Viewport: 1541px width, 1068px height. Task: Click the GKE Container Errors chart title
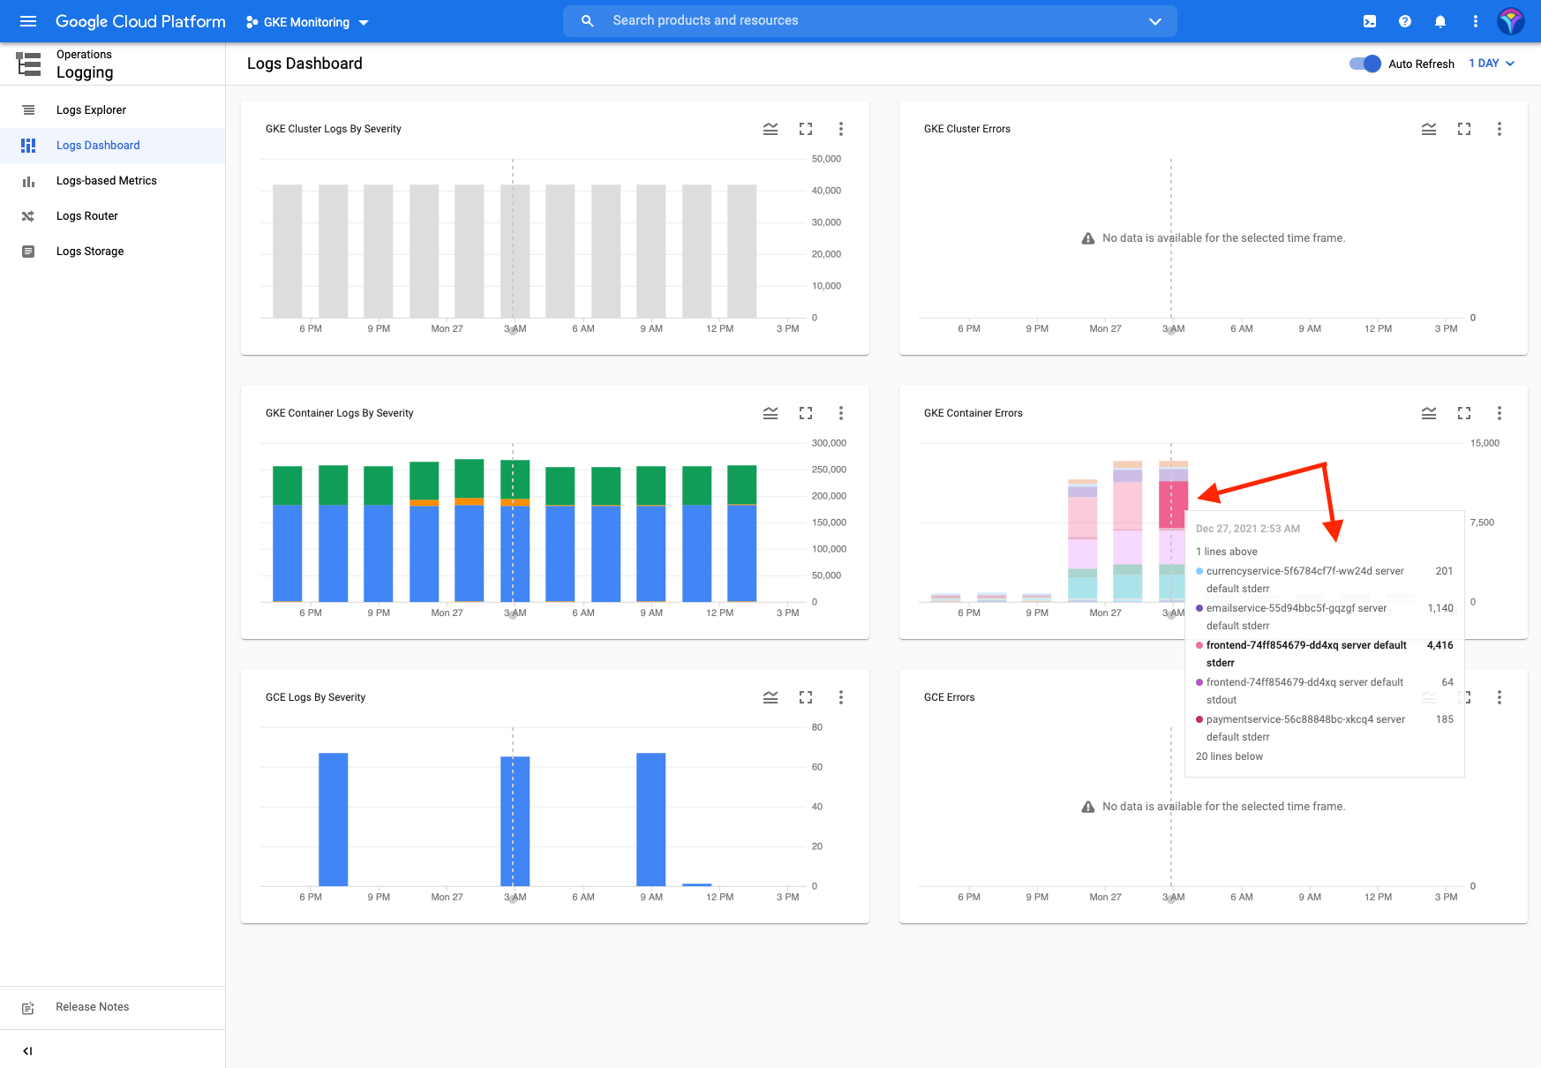[x=973, y=413]
